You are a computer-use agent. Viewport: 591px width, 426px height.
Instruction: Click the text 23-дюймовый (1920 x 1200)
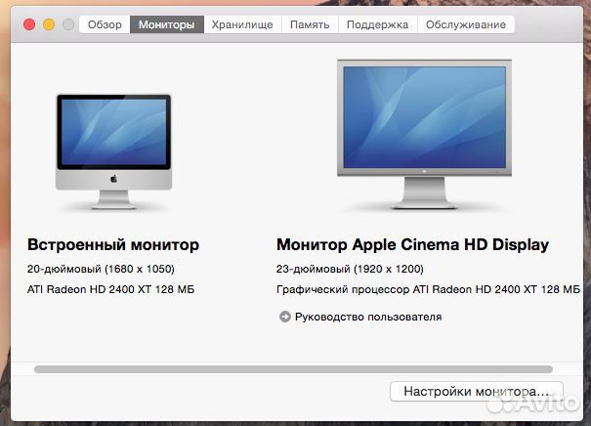pos(350,269)
